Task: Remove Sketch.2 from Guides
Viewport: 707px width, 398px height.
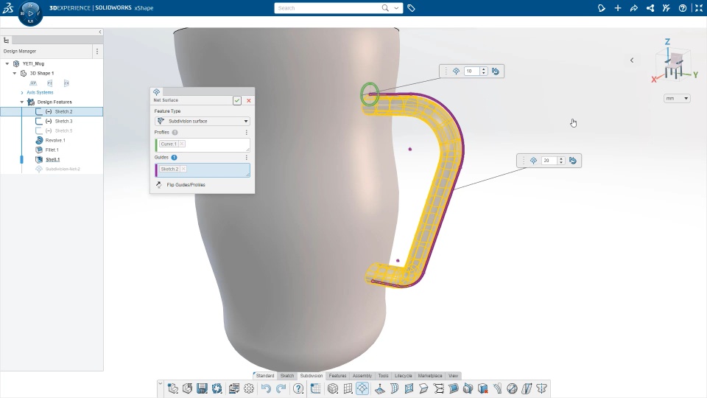Action: pos(183,169)
